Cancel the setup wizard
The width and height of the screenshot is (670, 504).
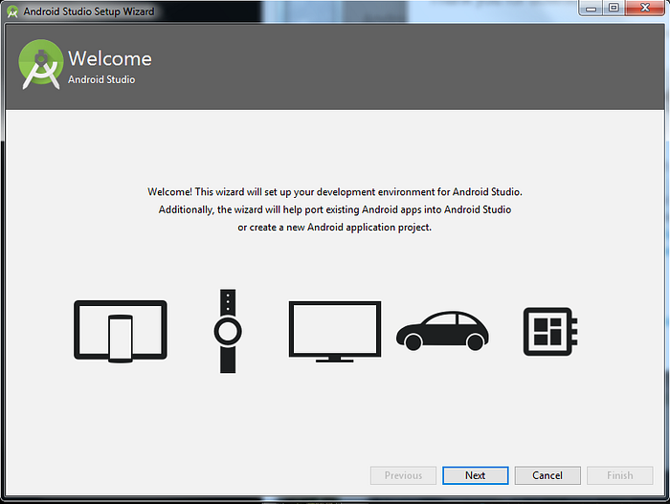(547, 475)
